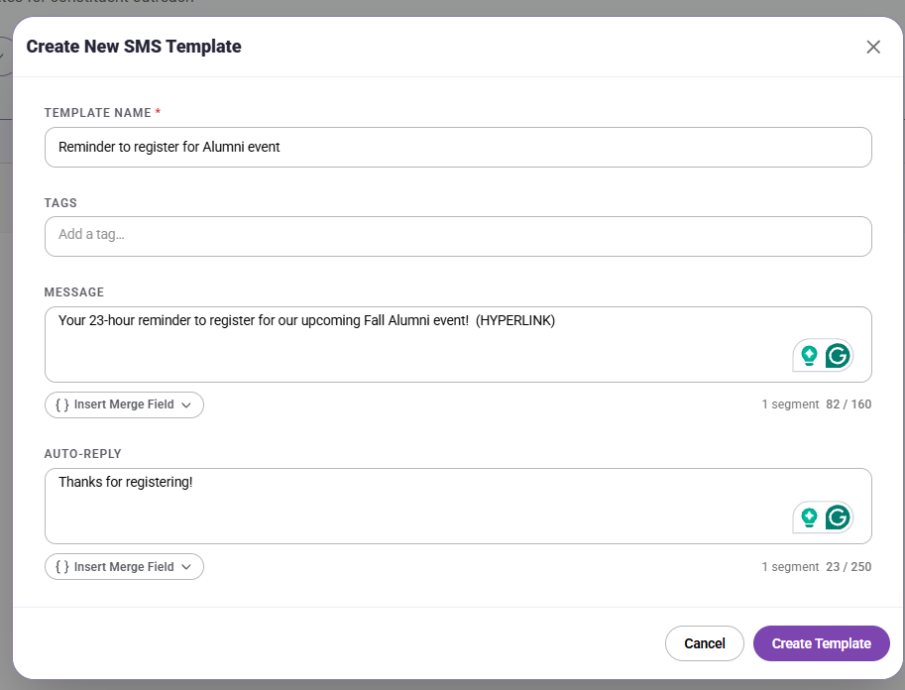Screen dimensions: 905x690
Task: Expand Insert Merge Field dropdown under Auto-Reply
Action: pyautogui.click(x=124, y=567)
